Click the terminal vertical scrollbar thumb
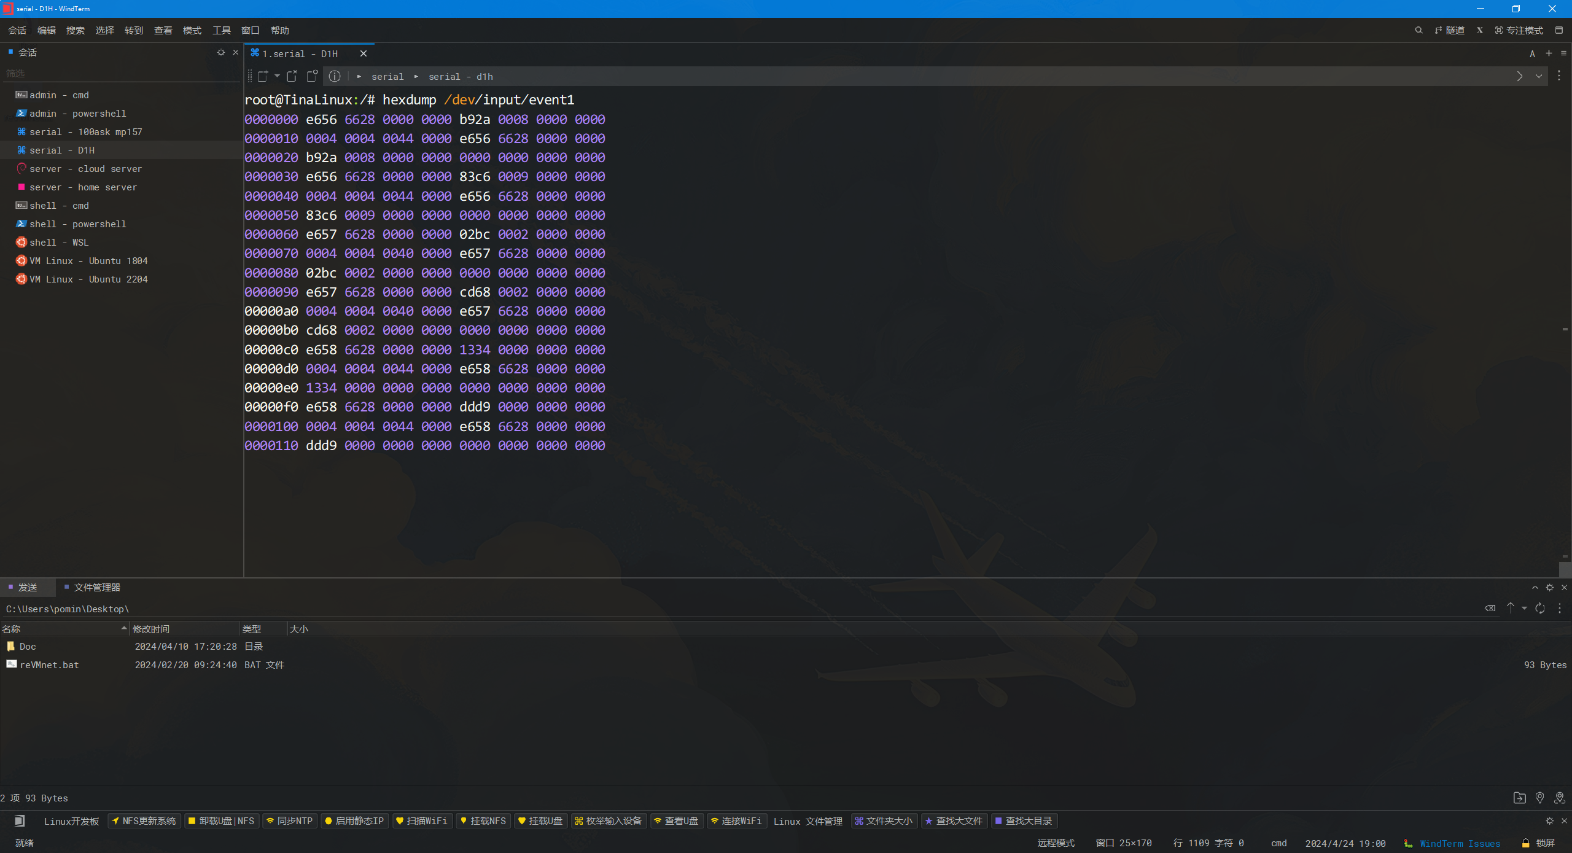The height and width of the screenshot is (853, 1572). click(1565, 569)
